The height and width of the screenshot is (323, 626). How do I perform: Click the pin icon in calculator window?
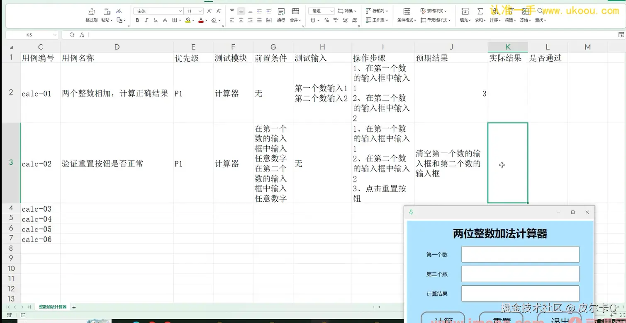pos(411,212)
